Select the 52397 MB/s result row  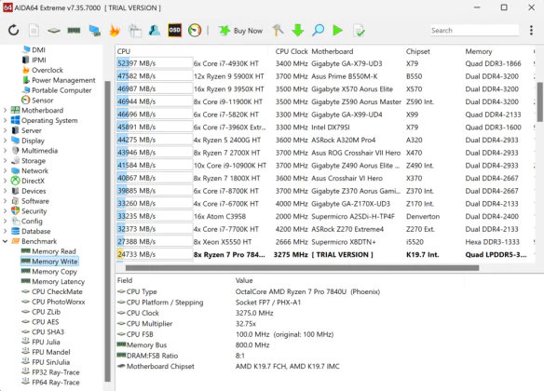[x=325, y=63]
